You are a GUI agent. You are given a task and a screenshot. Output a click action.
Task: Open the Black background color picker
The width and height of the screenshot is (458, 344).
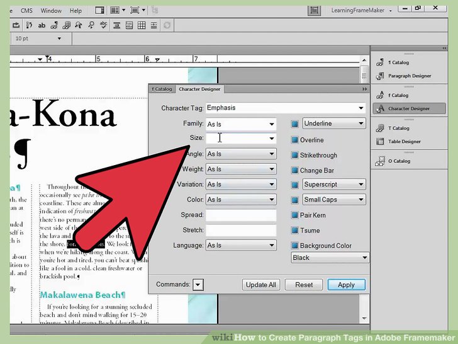(330, 258)
